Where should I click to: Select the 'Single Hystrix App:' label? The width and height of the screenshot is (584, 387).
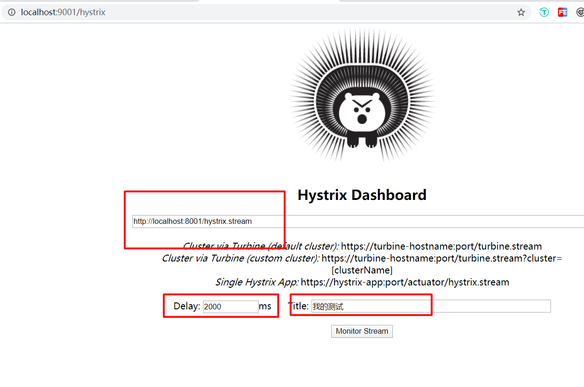pos(257,282)
